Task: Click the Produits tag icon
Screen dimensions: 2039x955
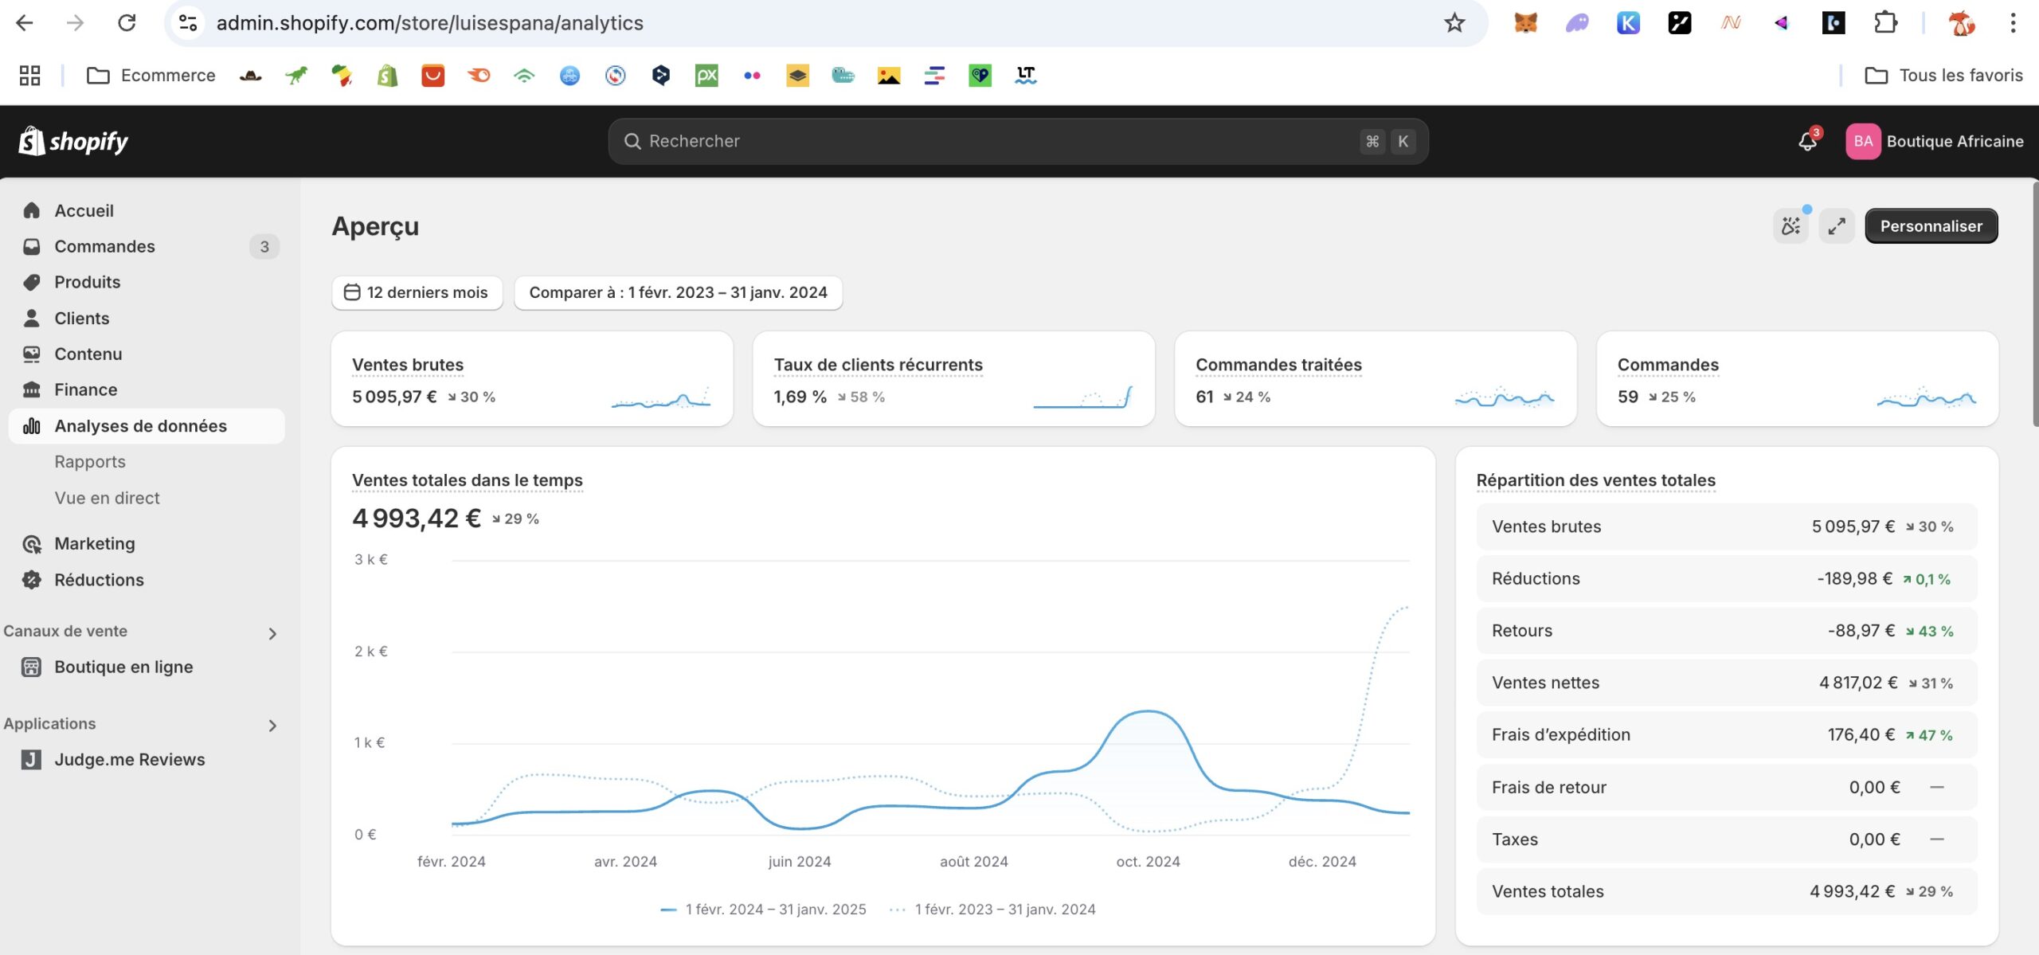Action: 32,282
